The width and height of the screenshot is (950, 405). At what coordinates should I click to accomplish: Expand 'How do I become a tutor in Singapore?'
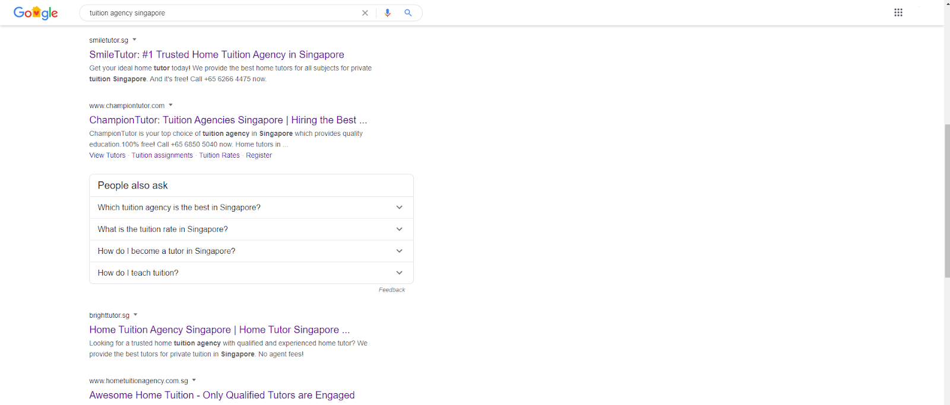pos(251,251)
